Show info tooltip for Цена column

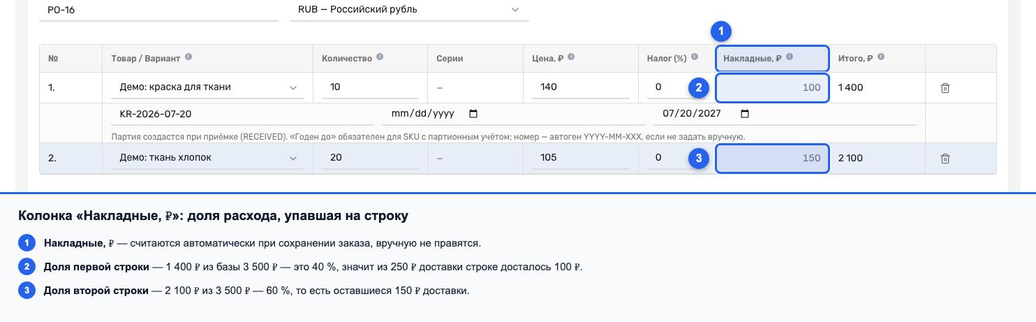click(x=571, y=58)
